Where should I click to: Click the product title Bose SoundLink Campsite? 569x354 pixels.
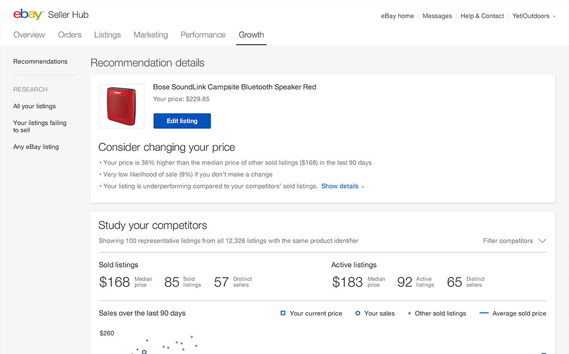click(235, 87)
